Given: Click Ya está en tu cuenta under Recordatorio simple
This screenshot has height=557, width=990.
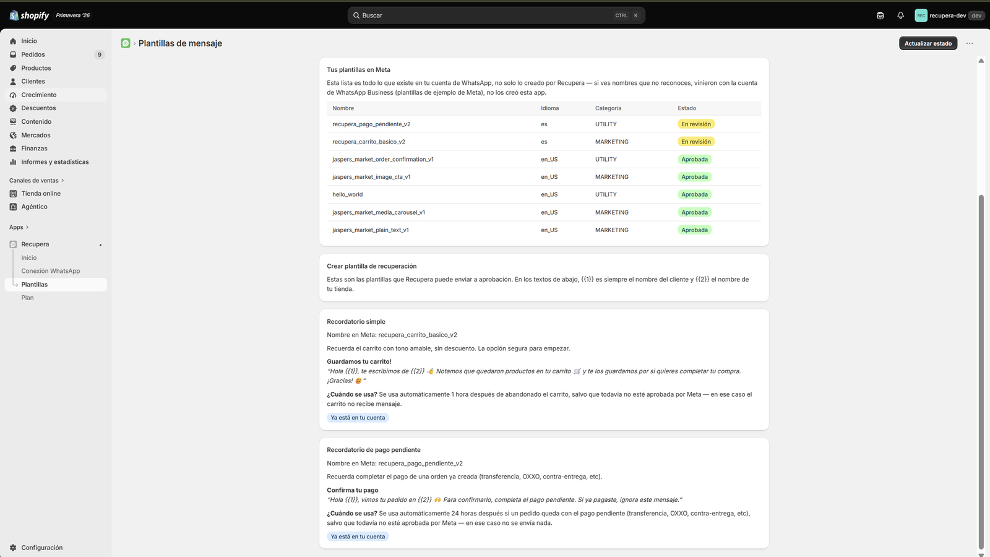Looking at the screenshot, I should point(358,418).
